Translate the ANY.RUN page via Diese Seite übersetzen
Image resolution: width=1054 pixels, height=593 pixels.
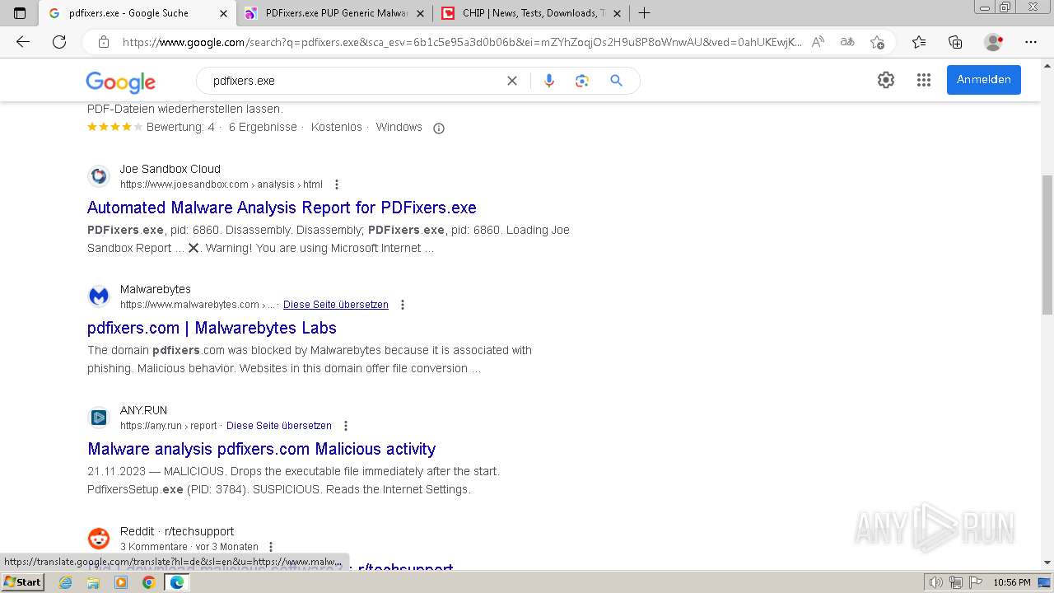click(x=279, y=426)
